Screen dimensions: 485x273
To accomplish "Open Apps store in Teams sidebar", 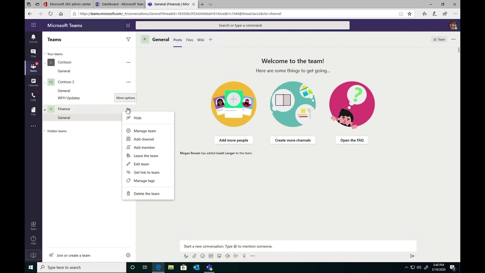I will tap(33, 226).
